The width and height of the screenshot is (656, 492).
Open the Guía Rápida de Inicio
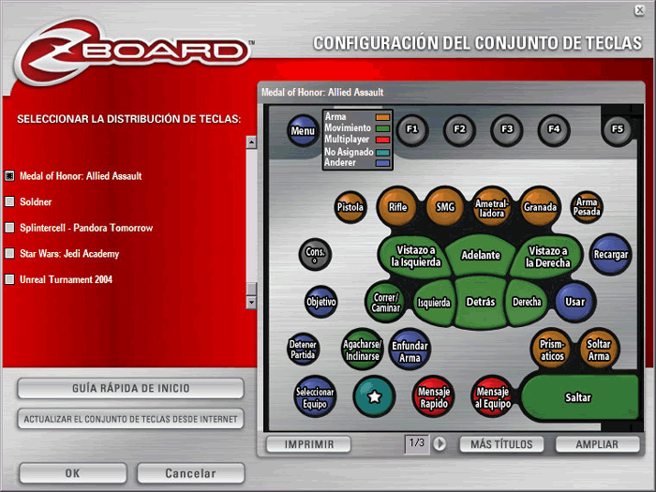(130, 388)
